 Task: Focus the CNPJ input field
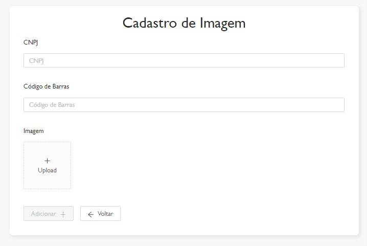184,60
